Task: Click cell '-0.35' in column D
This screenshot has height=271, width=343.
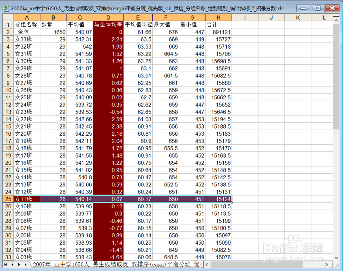Action: click(x=108, y=105)
